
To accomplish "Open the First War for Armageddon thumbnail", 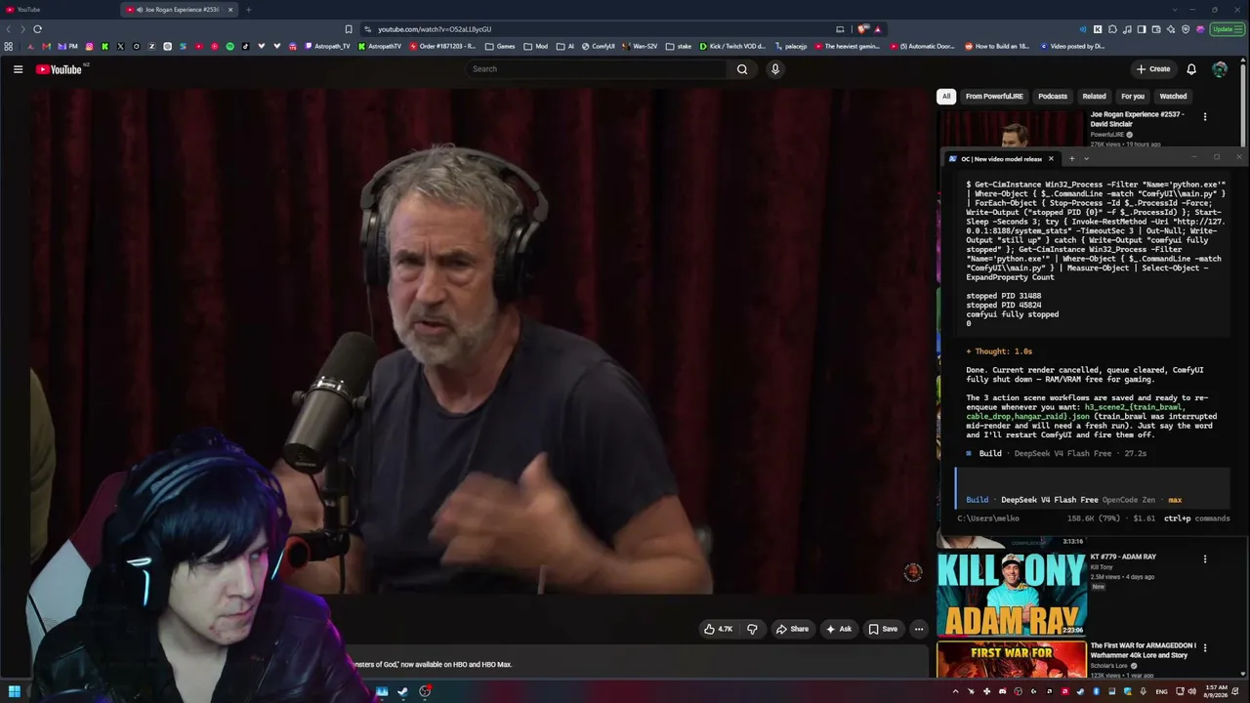I will [x=1011, y=659].
